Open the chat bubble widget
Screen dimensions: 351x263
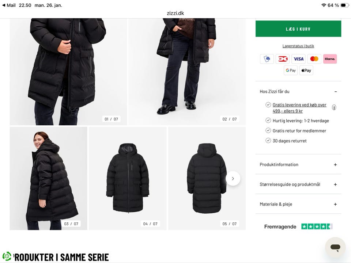(335, 247)
